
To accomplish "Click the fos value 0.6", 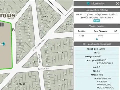I will 98,71.
